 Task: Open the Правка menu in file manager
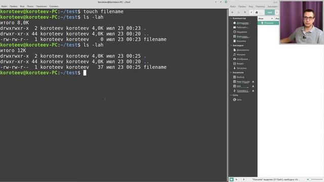pyautogui.click(x=242, y=7)
